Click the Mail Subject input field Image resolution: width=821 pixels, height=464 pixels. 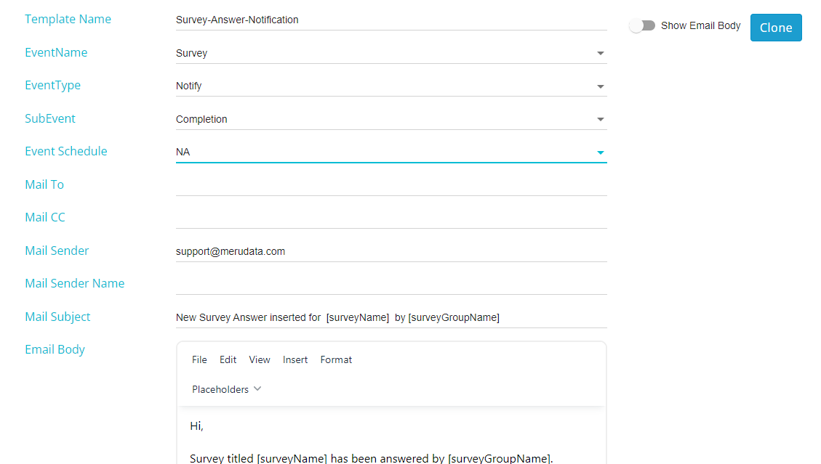click(391, 317)
